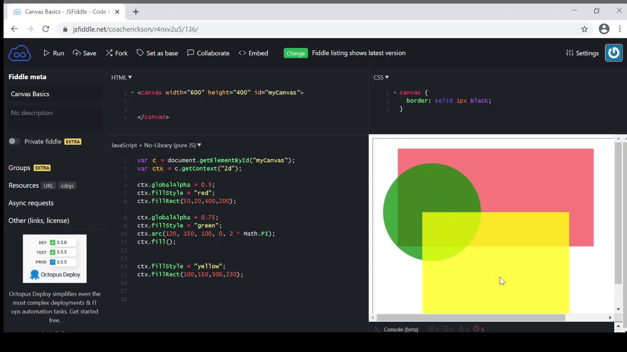The image size is (627, 352).
Task: Click the result scroll down arrow
Action: [x=619, y=309]
